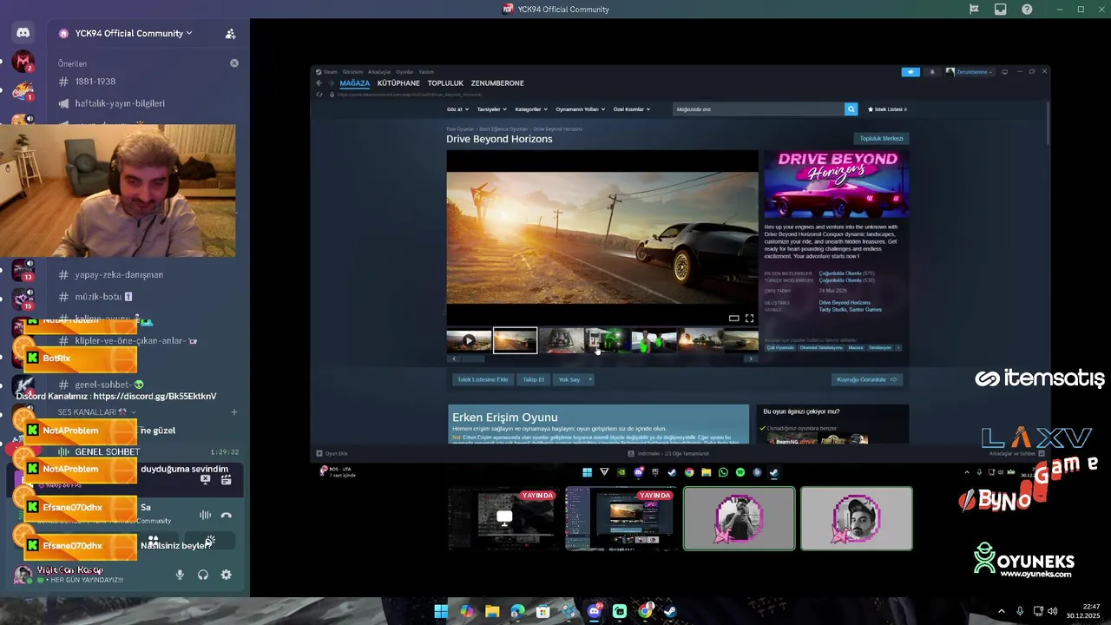Expand the Tavsiyeler store dropdown
This screenshot has width=1111, height=625.
click(x=492, y=109)
